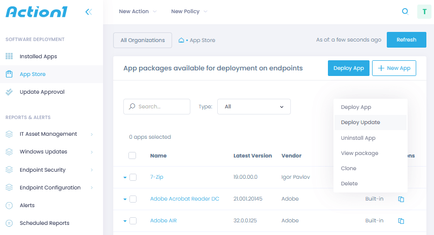Choose Uninstall App in the context menu

(x=358, y=138)
